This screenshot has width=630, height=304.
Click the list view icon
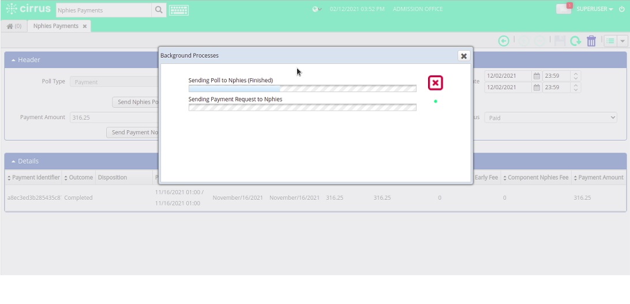point(611,41)
